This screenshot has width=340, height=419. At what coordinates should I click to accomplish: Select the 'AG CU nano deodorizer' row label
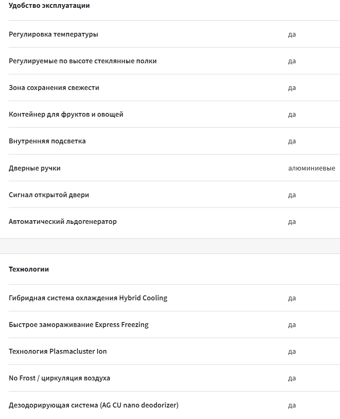[94, 405]
